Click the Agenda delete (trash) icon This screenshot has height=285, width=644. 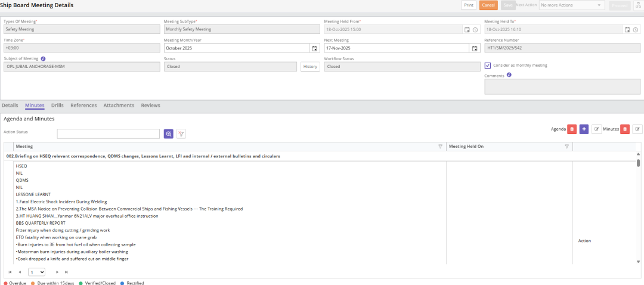tap(572, 129)
